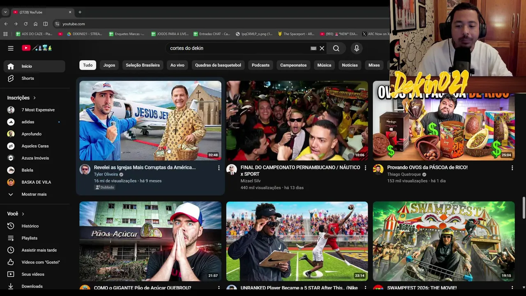
Task: Open the Tyler Oliveira channel name link
Action: pos(106,174)
